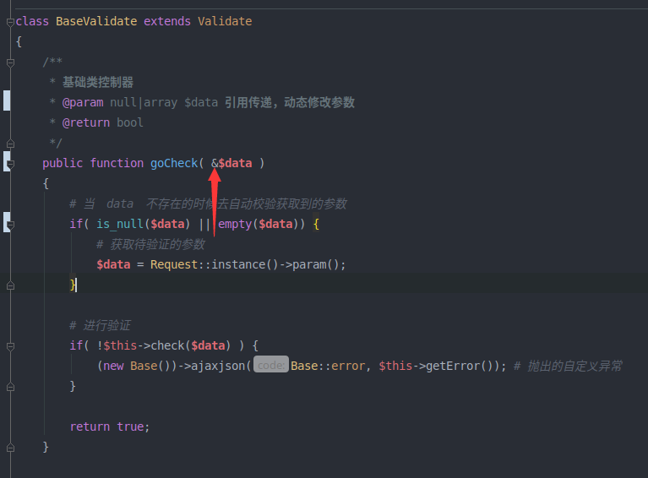Click $data inside is_null parentheses
The height and width of the screenshot is (478, 648).
[167, 224]
